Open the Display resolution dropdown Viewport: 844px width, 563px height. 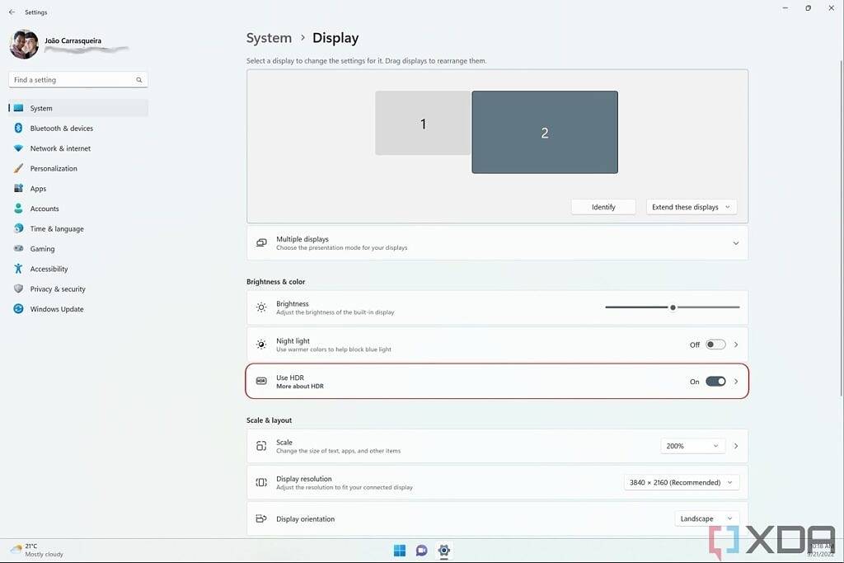tap(682, 481)
